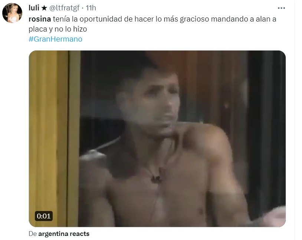Screen dimensions: 302x240
Task: Play the embedded Gran Hermano video clip
Action: pos(157,139)
